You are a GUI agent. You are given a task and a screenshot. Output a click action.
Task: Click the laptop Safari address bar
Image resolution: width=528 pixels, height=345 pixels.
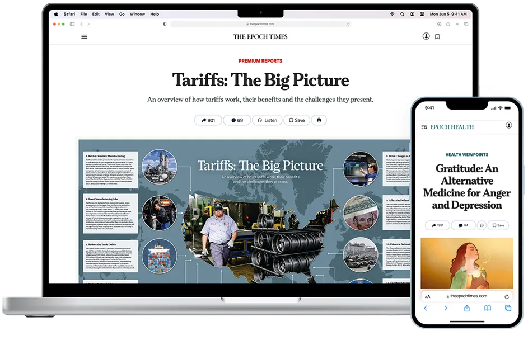[x=260, y=24]
